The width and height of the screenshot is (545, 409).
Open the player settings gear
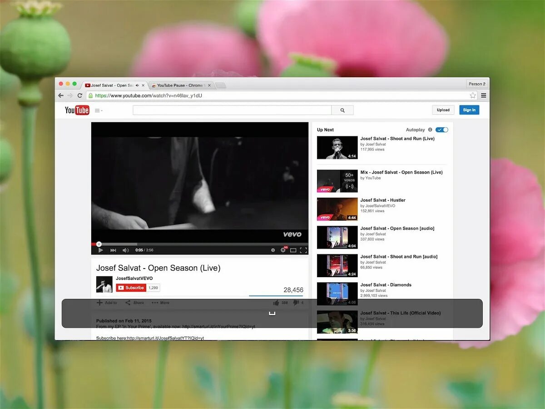coord(283,250)
